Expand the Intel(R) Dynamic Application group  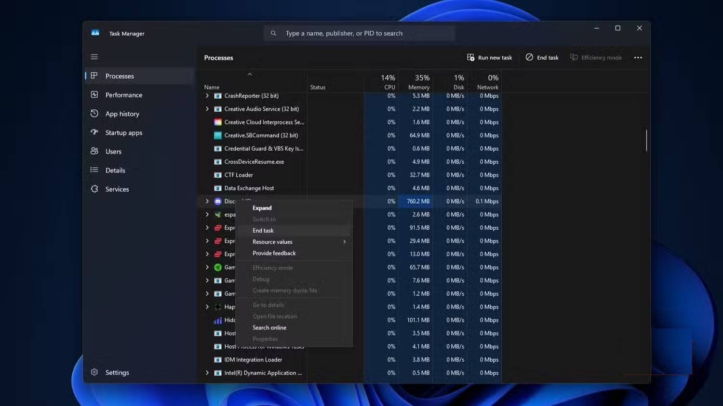pos(207,373)
